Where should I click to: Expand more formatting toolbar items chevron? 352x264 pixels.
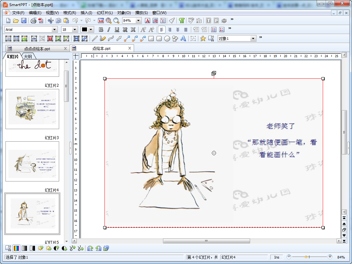(x=230, y=28)
